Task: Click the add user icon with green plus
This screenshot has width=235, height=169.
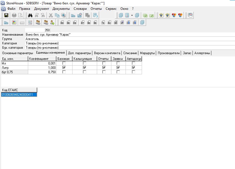Action: tap(52, 23)
